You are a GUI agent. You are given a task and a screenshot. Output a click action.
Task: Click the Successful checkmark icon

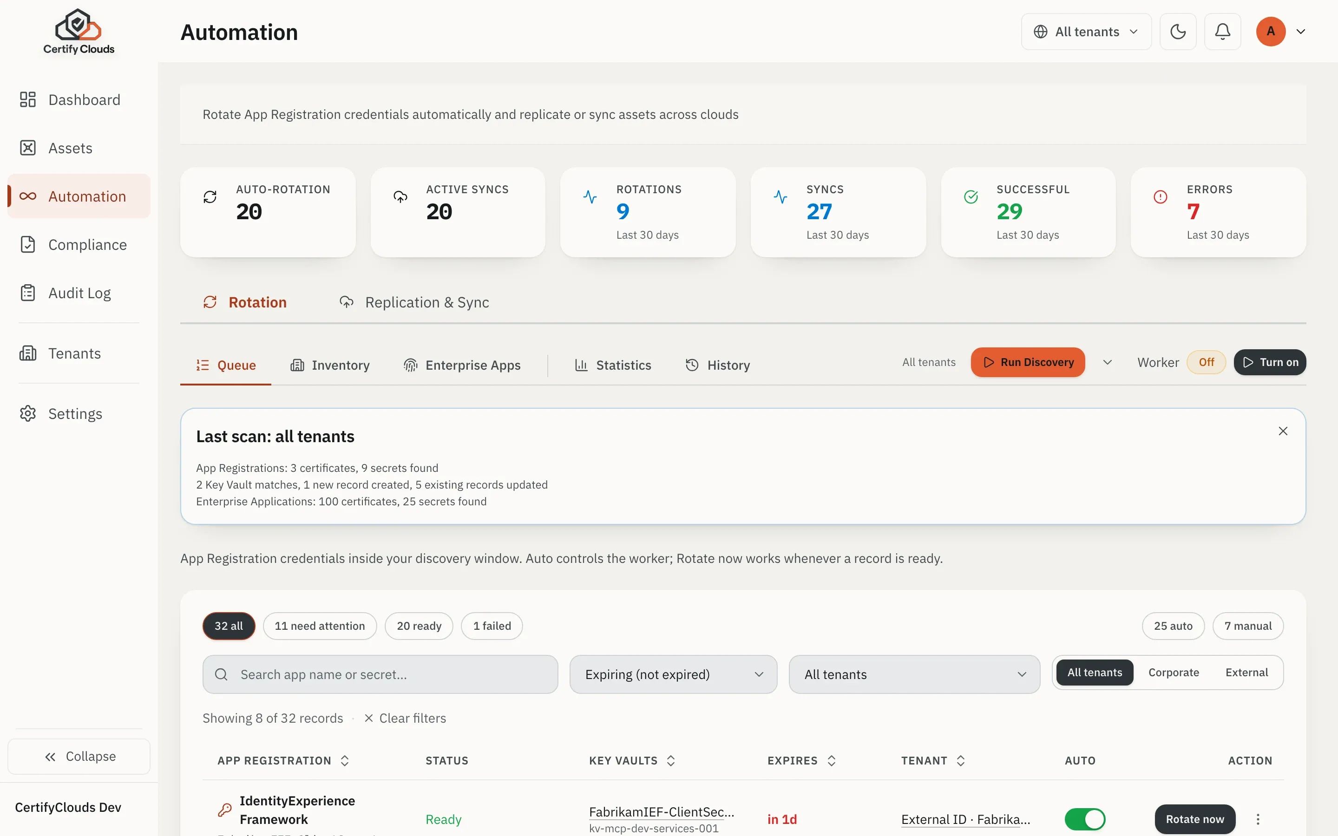point(971,197)
